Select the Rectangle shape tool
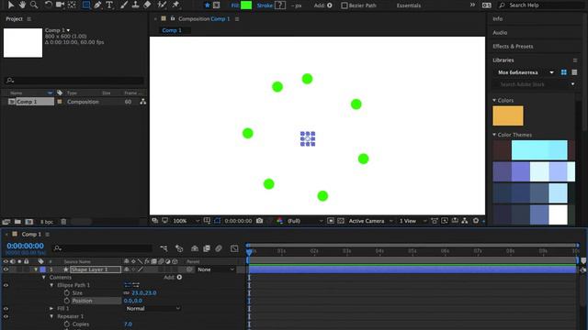This screenshot has width=588, height=330. (x=85, y=5)
